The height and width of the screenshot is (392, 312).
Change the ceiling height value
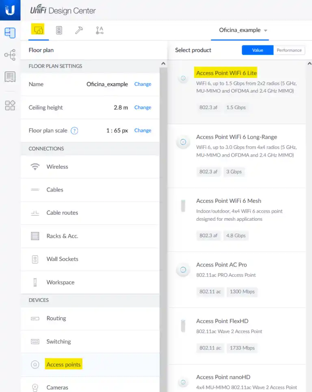(x=143, y=108)
